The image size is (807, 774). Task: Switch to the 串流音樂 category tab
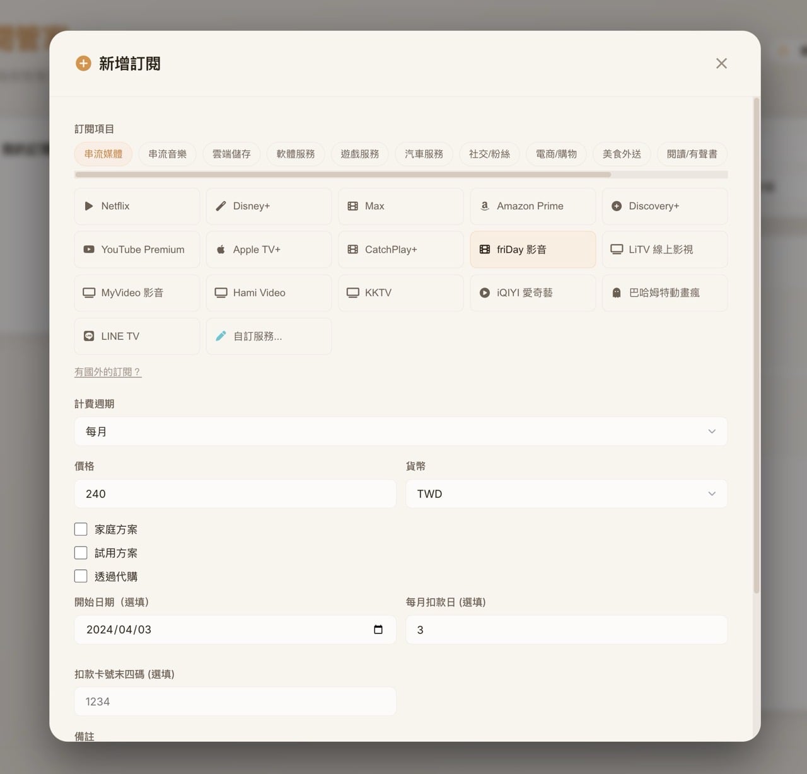tap(167, 154)
